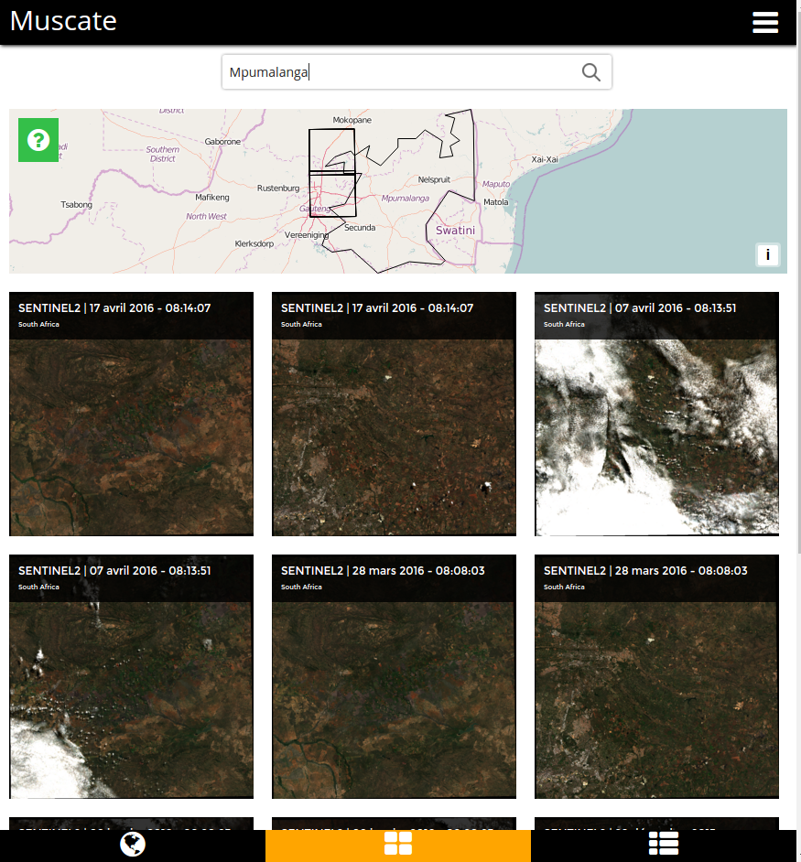
Task: Click the Gauteng label on the map
Action: coord(315,209)
